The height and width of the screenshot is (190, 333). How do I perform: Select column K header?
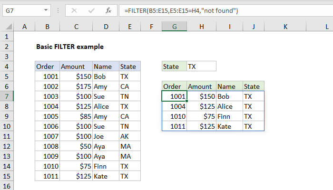click(285, 27)
